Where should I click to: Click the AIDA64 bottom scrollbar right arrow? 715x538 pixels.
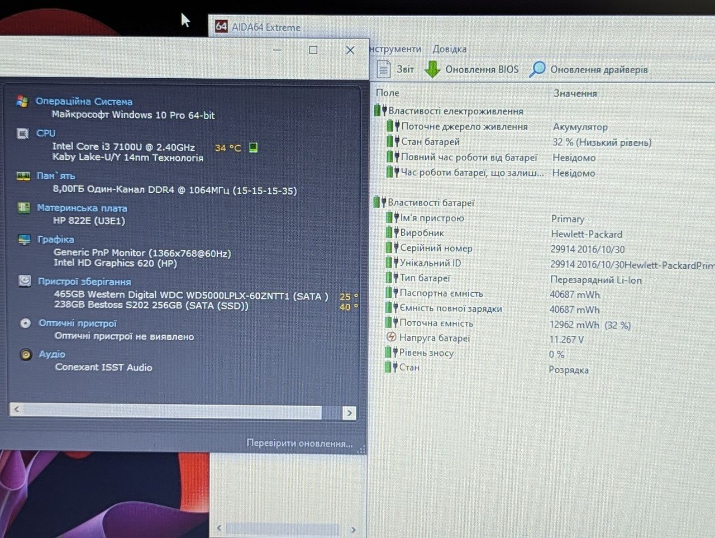(353, 529)
